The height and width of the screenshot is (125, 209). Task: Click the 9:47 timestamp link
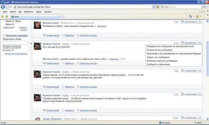[x=176, y=22]
